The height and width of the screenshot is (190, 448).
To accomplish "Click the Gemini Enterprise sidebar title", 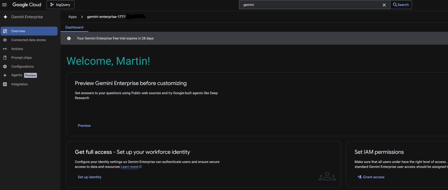I will point(27,17).
